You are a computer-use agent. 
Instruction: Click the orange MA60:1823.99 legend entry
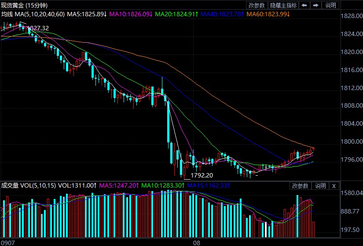coord(268,14)
